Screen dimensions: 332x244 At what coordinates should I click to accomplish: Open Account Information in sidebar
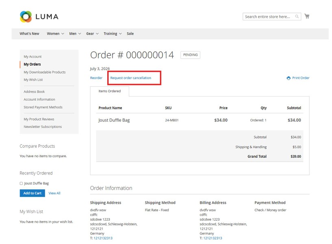(39, 99)
